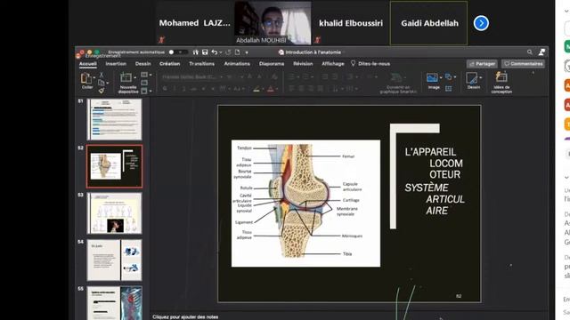Select slide 55 thumbnail
Image resolution: width=570 pixels, height=320 pixels.
(x=115, y=303)
